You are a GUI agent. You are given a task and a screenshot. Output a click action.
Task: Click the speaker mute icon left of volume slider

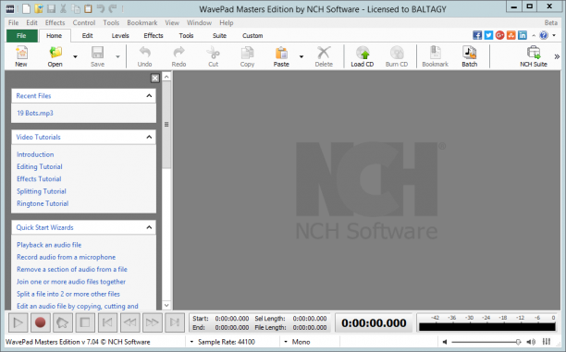pos(445,342)
